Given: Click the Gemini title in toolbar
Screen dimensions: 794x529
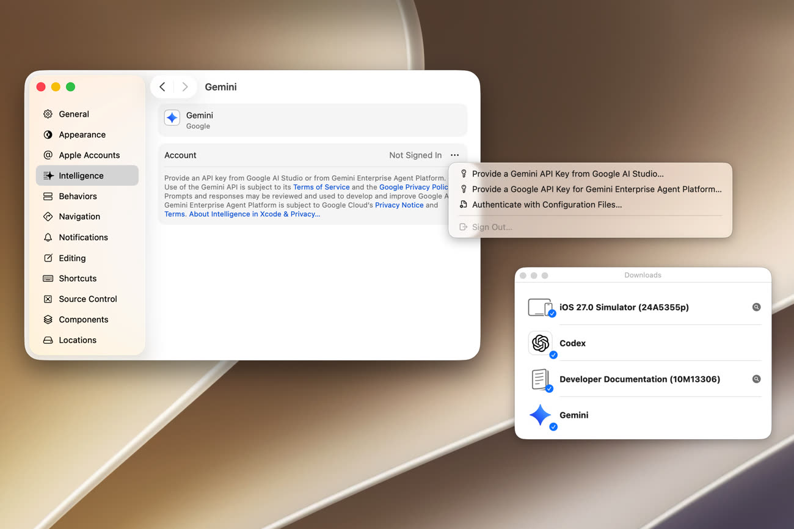Looking at the screenshot, I should (220, 87).
